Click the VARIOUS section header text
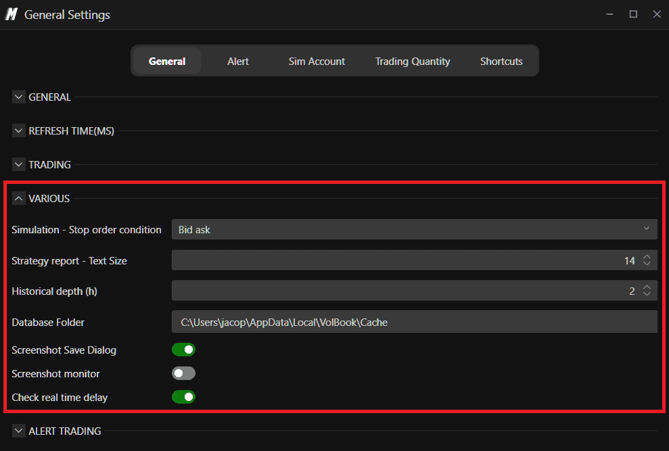 [x=49, y=198]
